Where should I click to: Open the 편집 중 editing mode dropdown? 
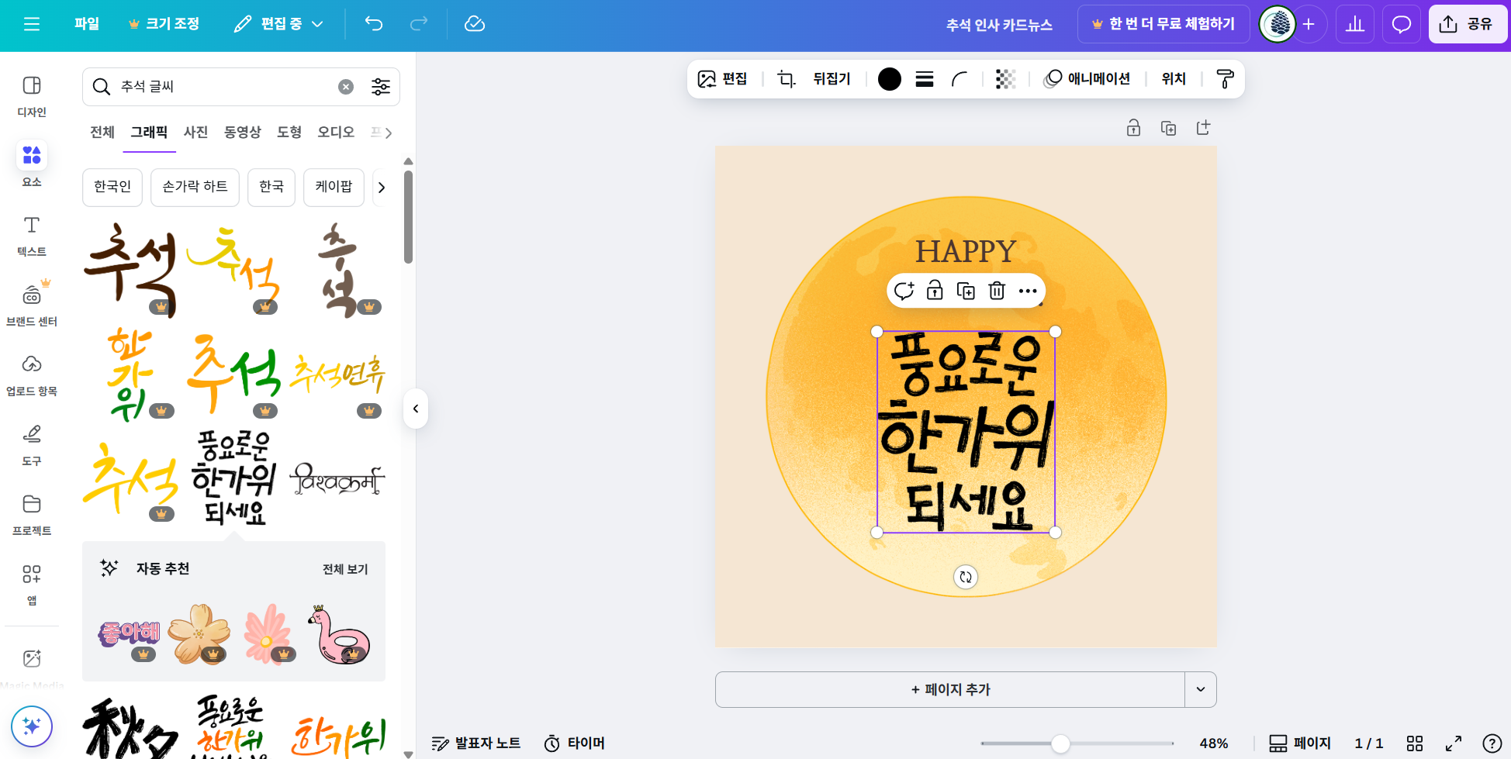pyautogui.click(x=278, y=24)
